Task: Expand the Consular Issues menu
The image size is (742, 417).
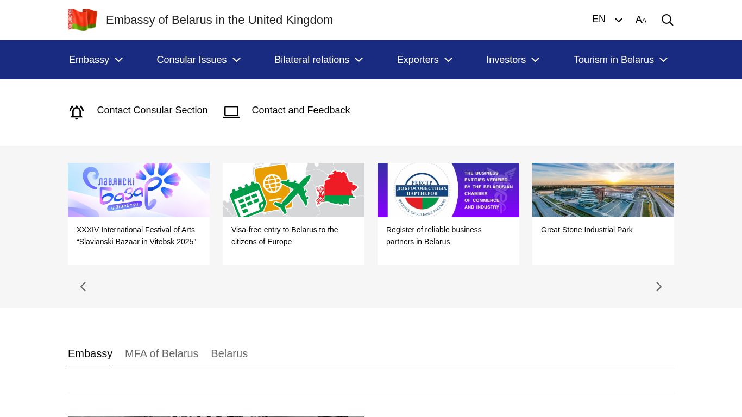Action: tap(198, 60)
